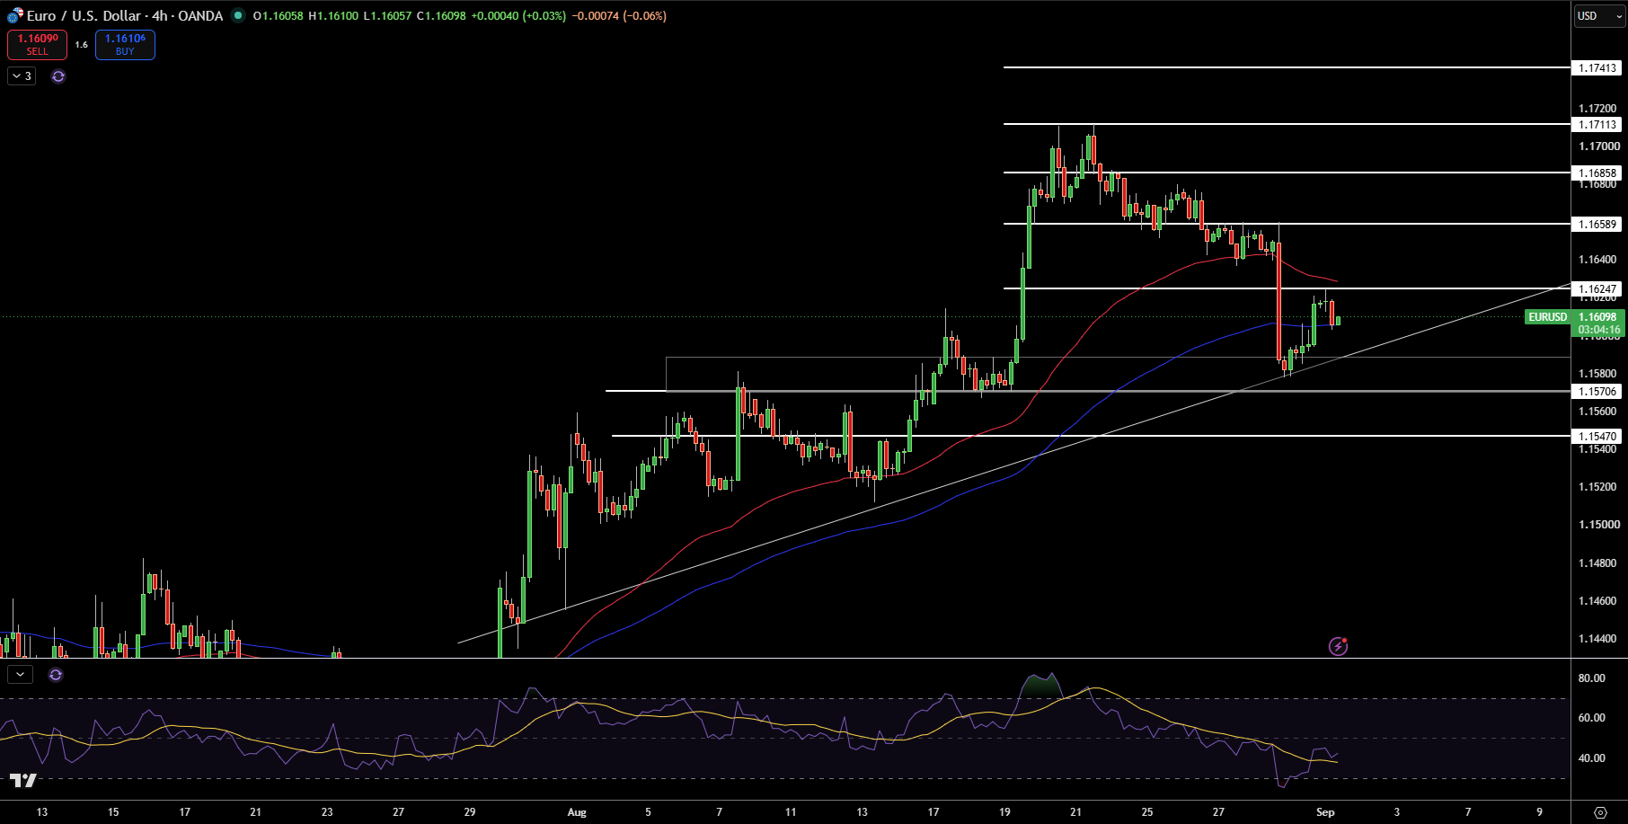Click the Sep label on time axis
This screenshot has width=1628, height=824.
click(1325, 812)
